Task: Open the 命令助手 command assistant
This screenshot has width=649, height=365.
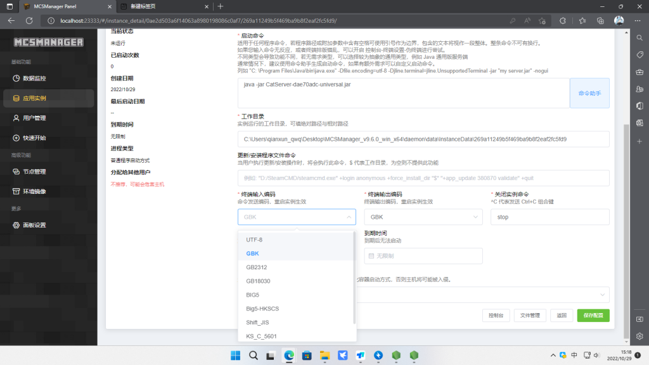Action: point(589,93)
